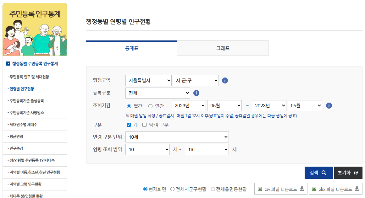
Task: Click the xlsx 파일 다운로드 button
Action: point(335,189)
